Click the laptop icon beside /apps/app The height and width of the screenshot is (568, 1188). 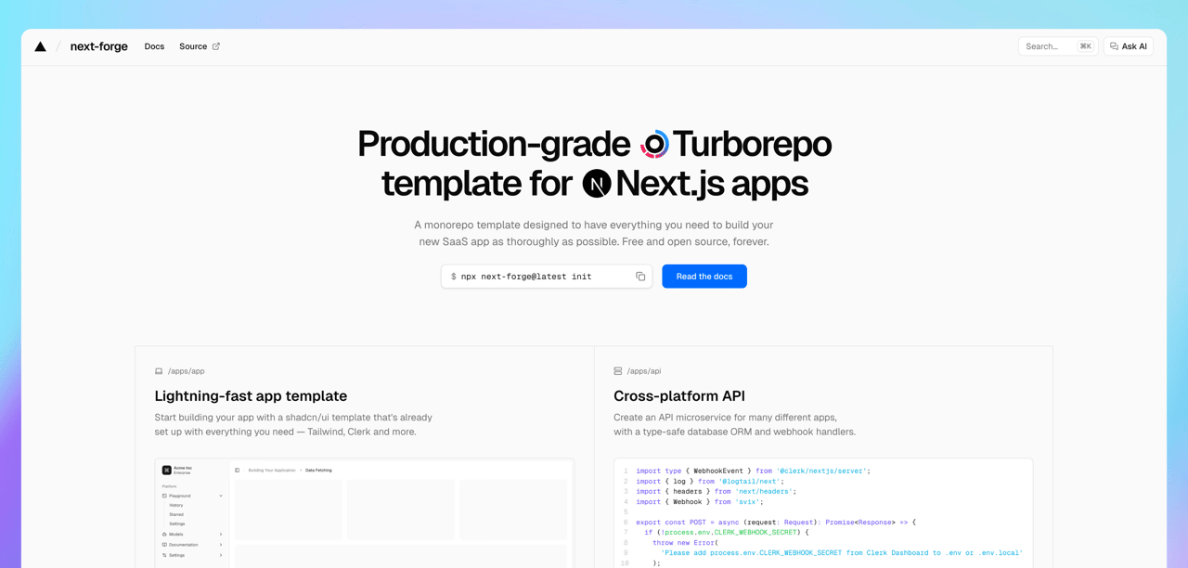(x=159, y=371)
